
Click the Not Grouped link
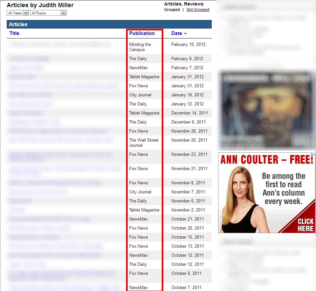198,10
